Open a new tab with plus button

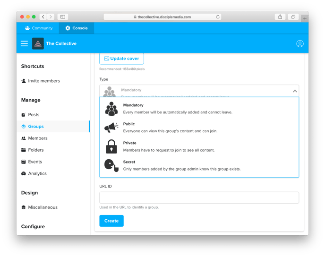[x=305, y=18]
